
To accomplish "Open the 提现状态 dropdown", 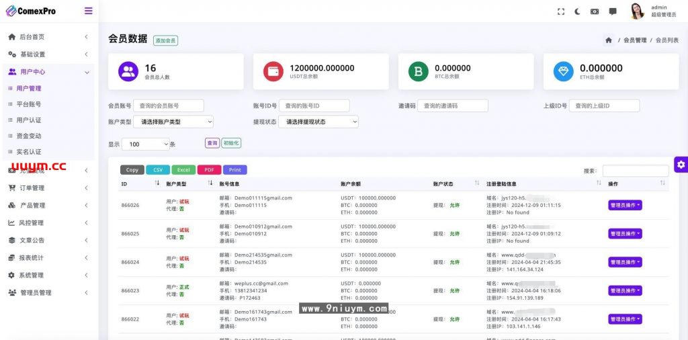I will [318, 122].
